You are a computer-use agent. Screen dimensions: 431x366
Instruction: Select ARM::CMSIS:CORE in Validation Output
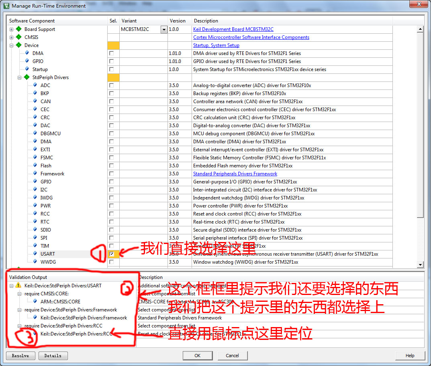click(60, 301)
